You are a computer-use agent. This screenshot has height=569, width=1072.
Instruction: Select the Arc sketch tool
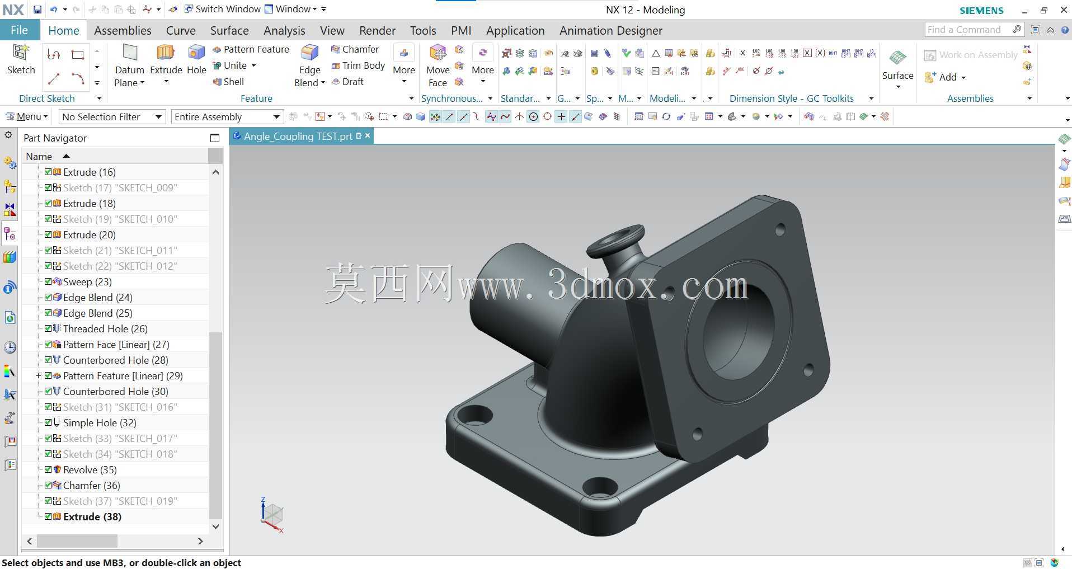(x=78, y=79)
